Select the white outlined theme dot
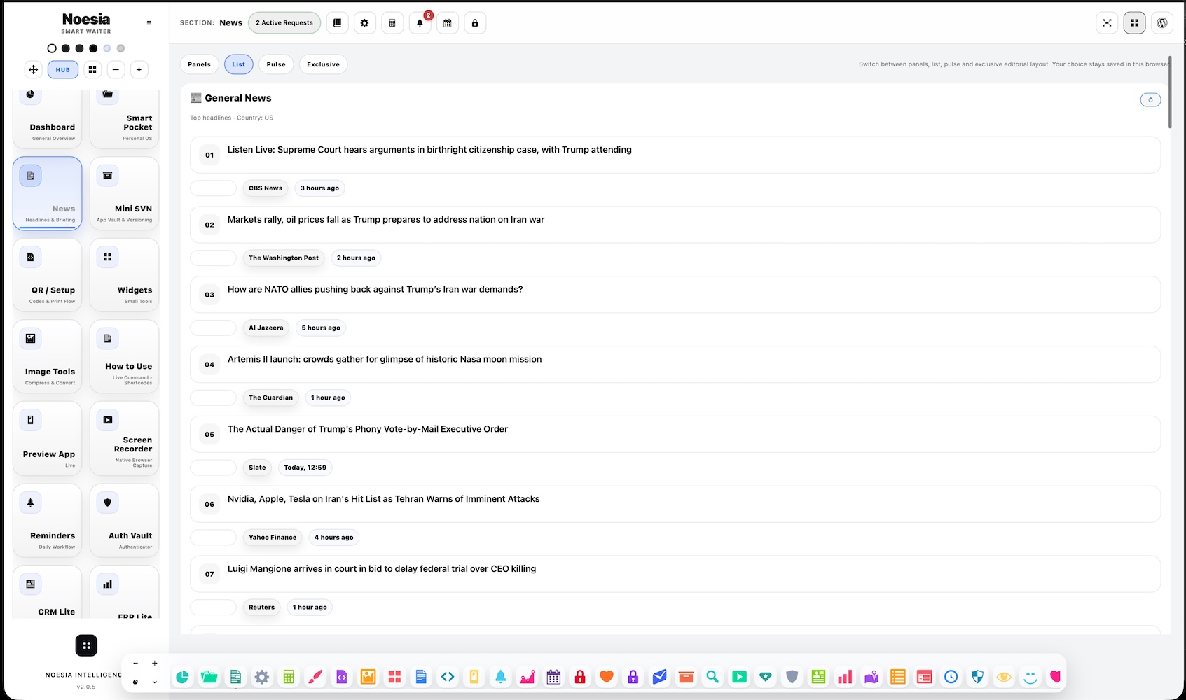1186x700 pixels. click(x=52, y=49)
